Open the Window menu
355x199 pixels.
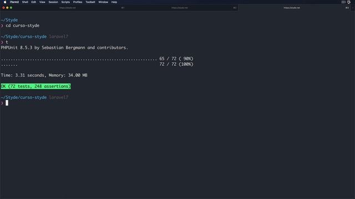coord(103,2)
